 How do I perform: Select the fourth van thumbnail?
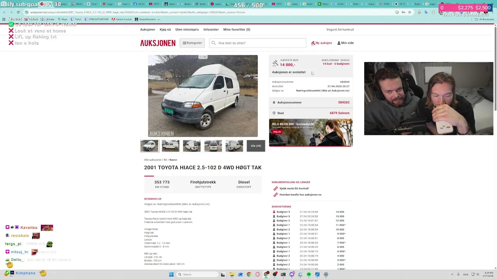point(213,146)
